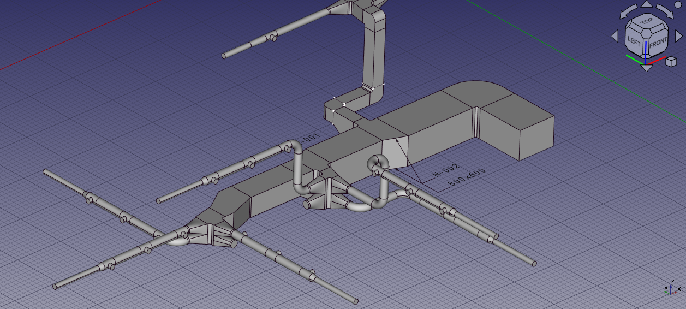Image resolution: width=686 pixels, height=309 pixels.
Task: Click the FRONT face of navigation cube
Action: pos(658,42)
